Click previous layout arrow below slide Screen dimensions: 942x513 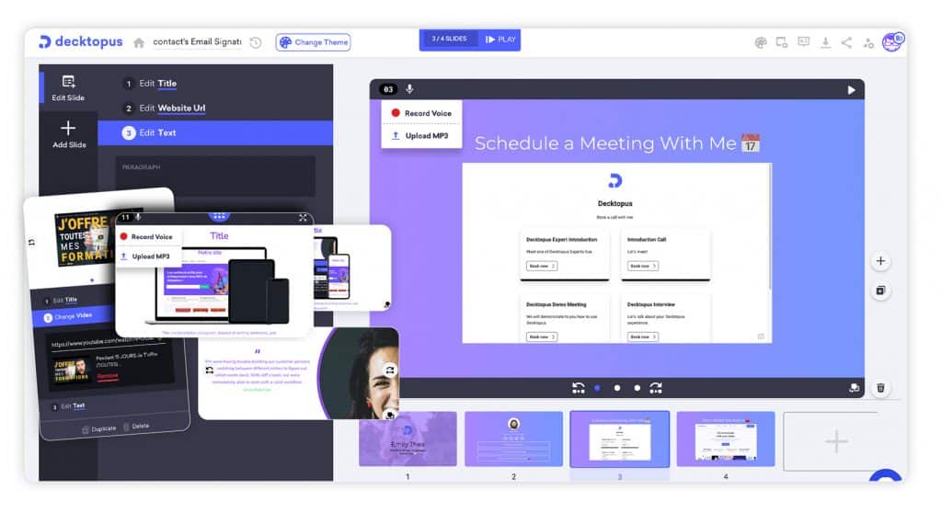click(579, 388)
